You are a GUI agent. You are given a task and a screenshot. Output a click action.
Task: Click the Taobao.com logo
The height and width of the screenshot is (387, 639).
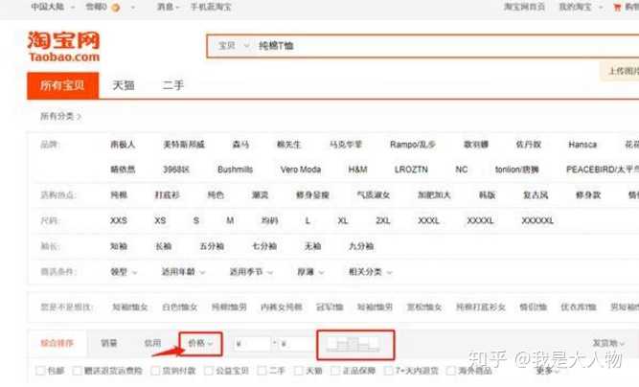[x=63, y=46]
